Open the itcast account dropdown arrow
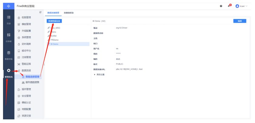The height and width of the screenshot is (123, 255). pyautogui.click(x=247, y=6)
